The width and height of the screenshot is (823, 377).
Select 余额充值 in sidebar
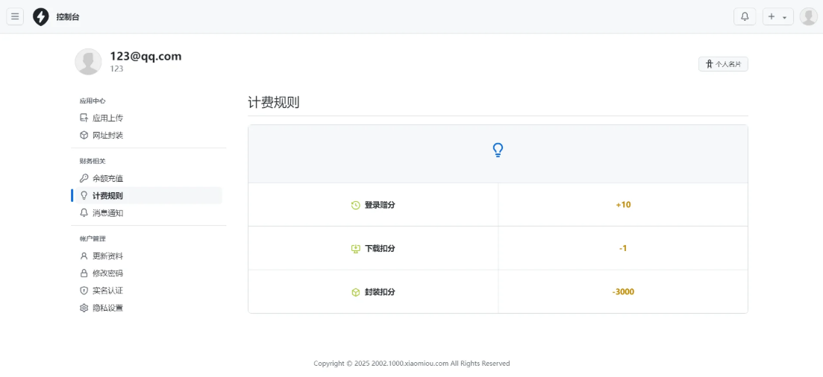[107, 178]
